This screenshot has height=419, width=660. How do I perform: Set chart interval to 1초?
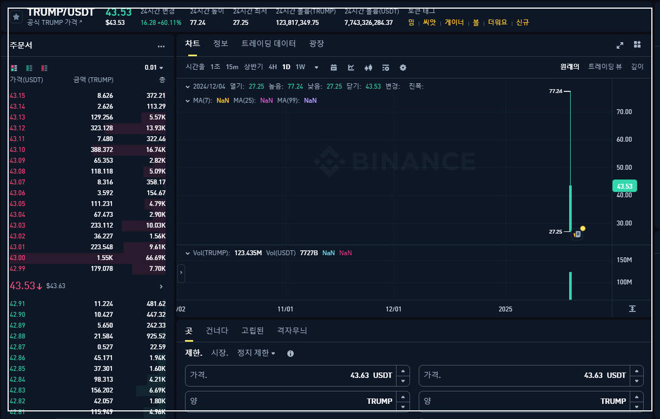[215, 67]
